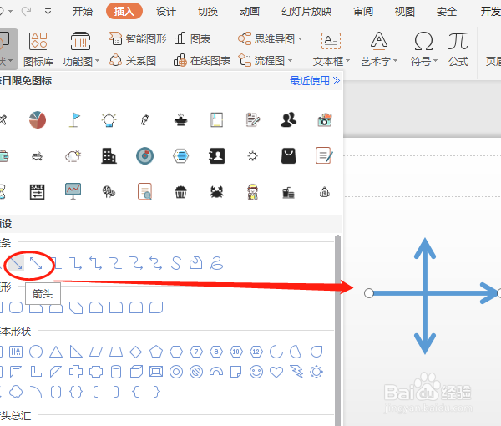Choose the popcorn bucket icon

tap(180, 192)
